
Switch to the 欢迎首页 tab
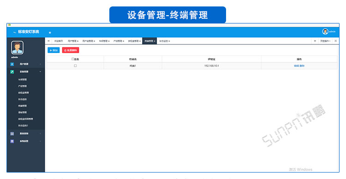coord(59,41)
